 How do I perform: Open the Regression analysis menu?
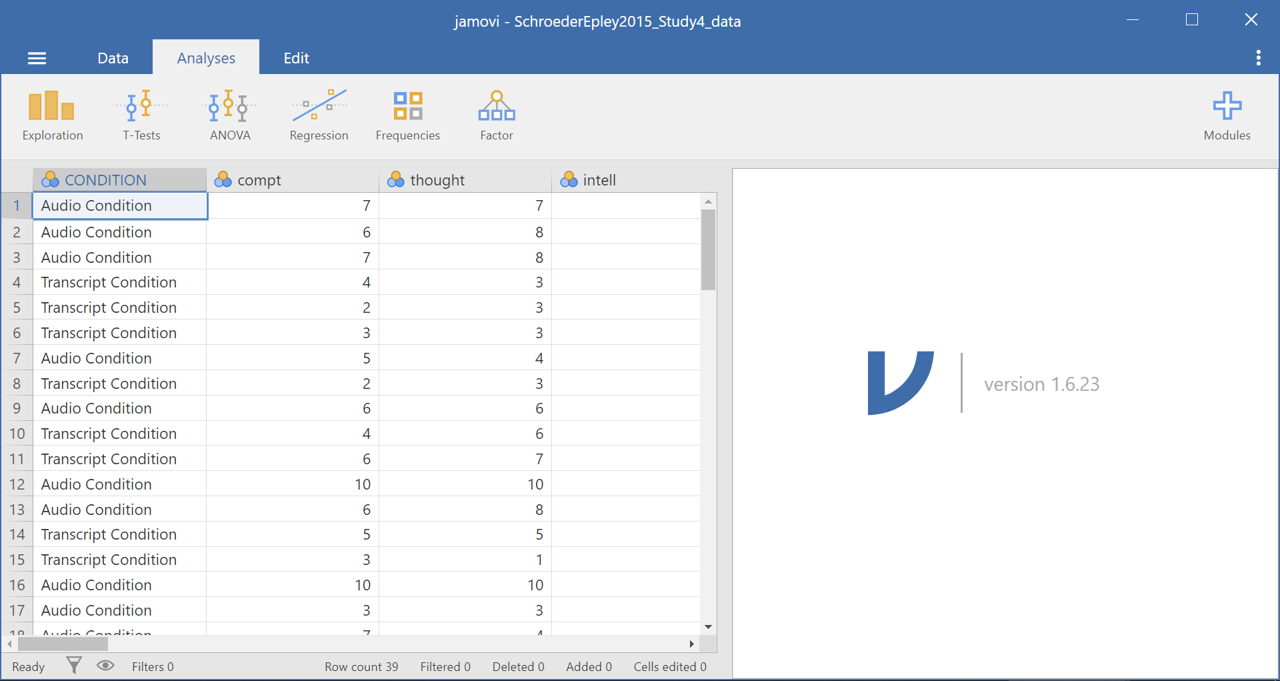coord(319,116)
